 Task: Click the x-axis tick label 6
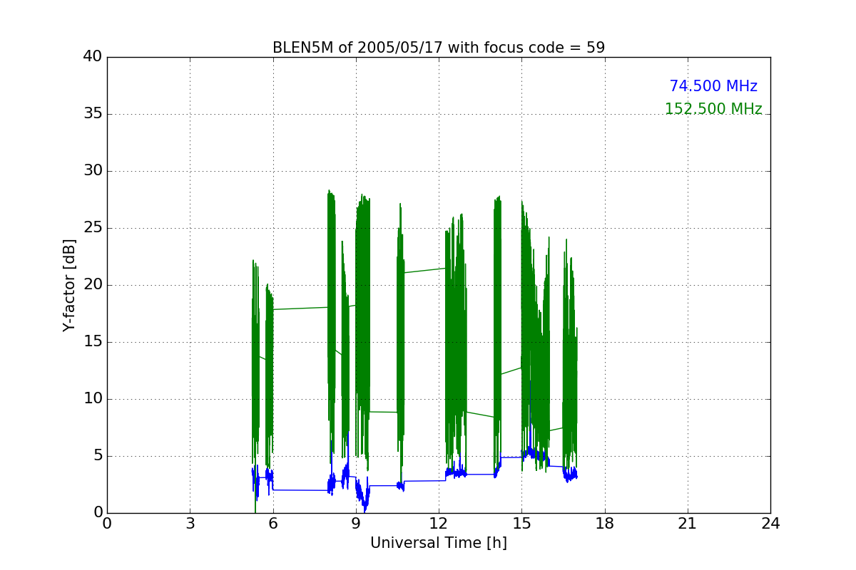(273, 524)
